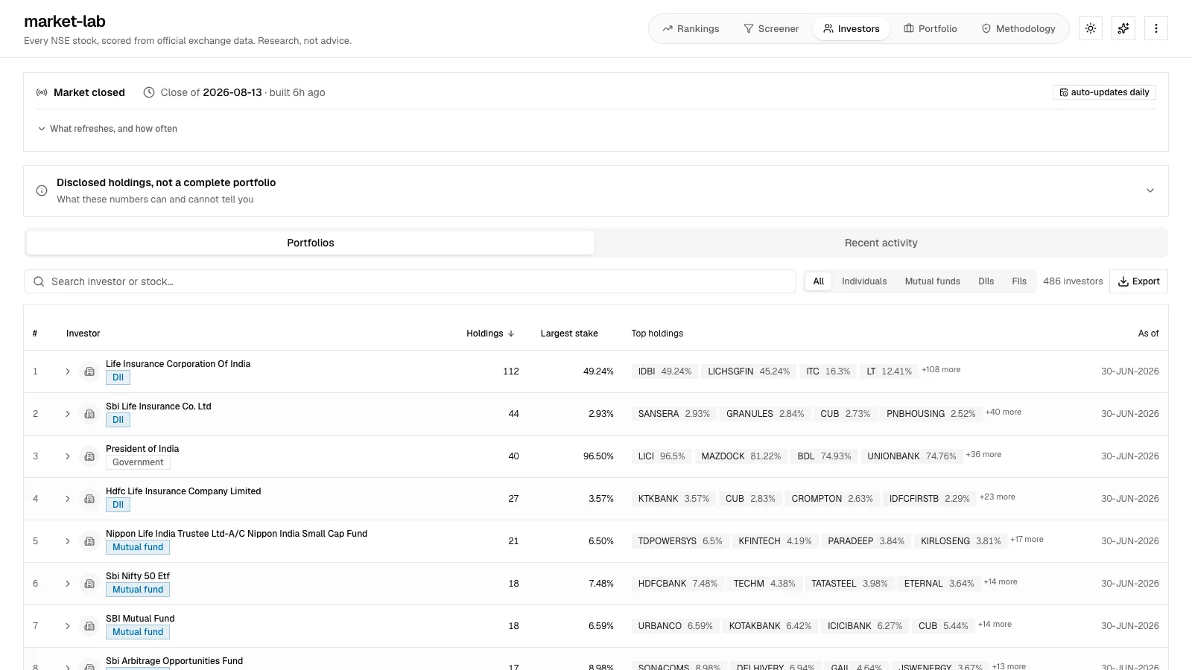Expand the Sbi Life Insurance Co. Ltd row
Screen dimensions: 1192x670
point(67,414)
